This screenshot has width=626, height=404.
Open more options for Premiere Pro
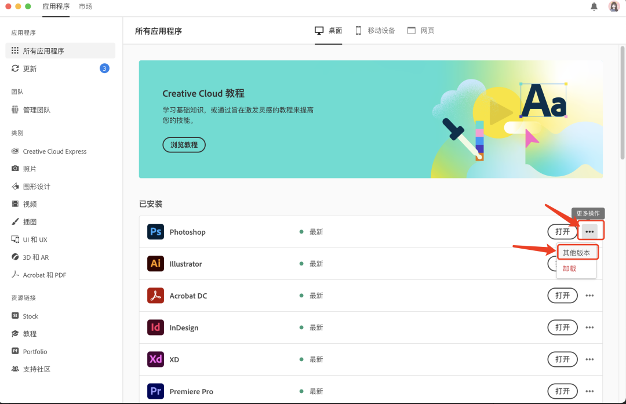[589, 391]
